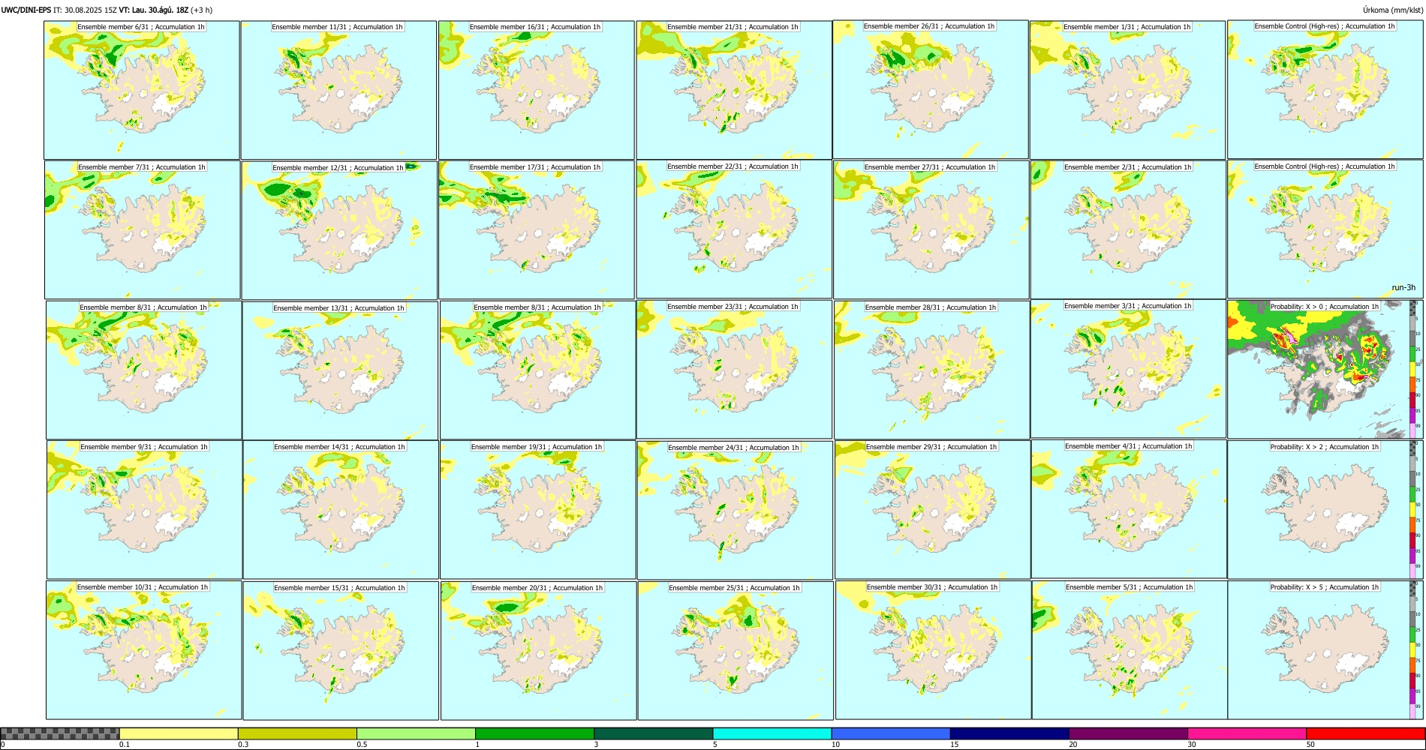Open the Ensemble member 7/31 map panel

click(x=143, y=229)
